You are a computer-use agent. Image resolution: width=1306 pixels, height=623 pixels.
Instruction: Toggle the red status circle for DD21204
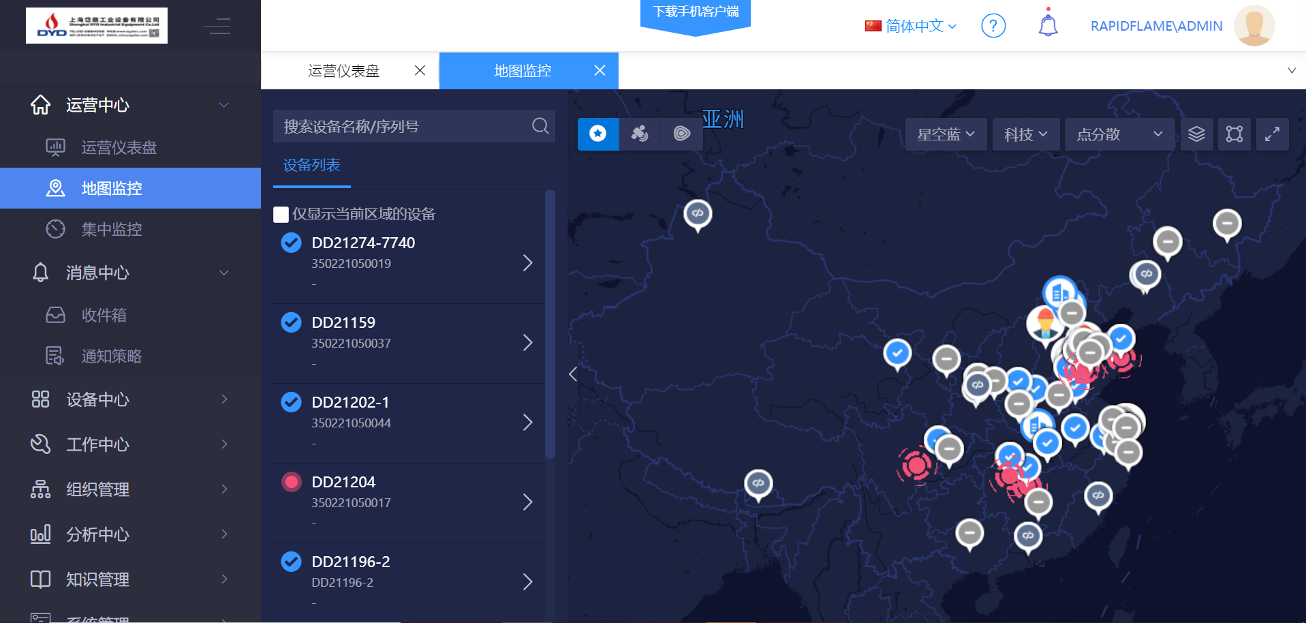click(292, 482)
